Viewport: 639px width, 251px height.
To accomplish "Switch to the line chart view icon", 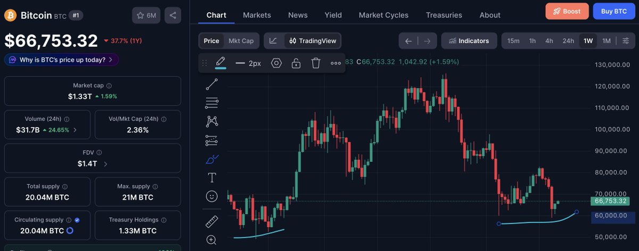I will pos(273,41).
